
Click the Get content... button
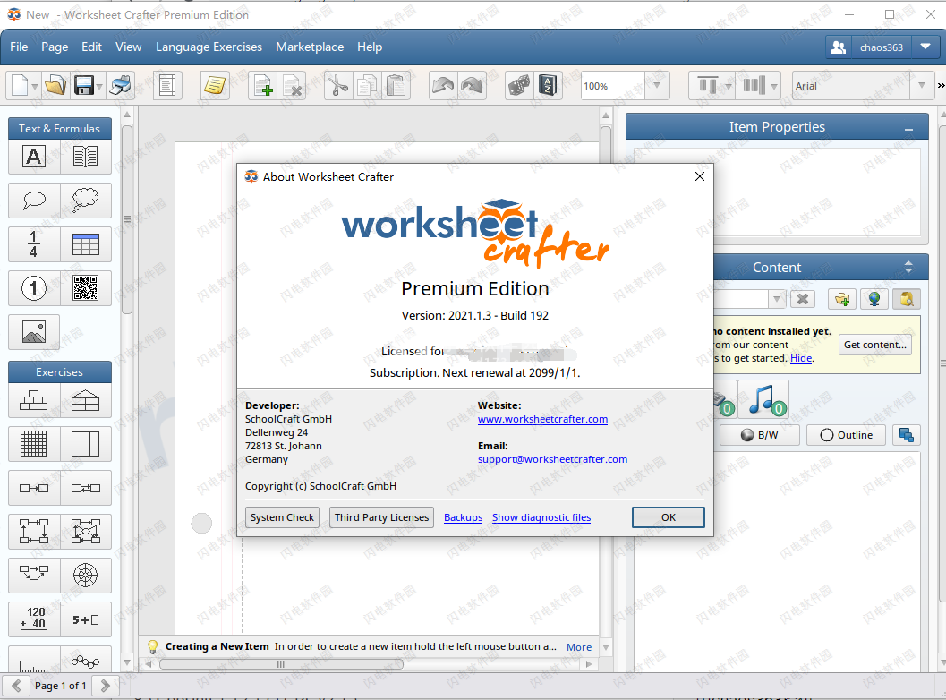(x=874, y=345)
